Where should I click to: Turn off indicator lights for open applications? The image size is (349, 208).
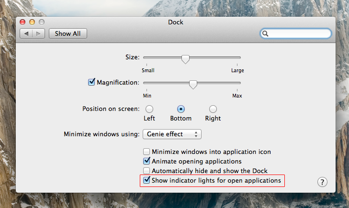tap(147, 180)
